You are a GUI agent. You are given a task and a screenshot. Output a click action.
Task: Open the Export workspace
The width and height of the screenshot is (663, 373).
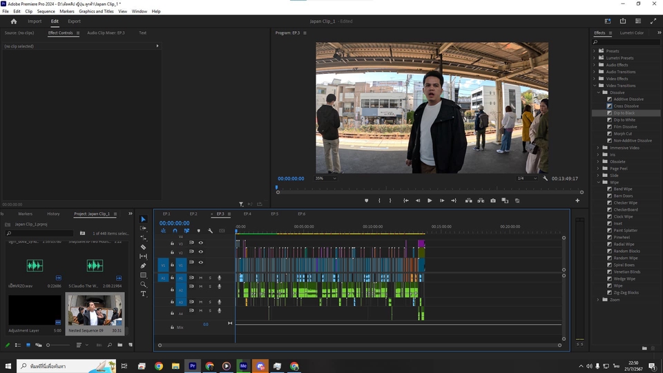click(74, 21)
